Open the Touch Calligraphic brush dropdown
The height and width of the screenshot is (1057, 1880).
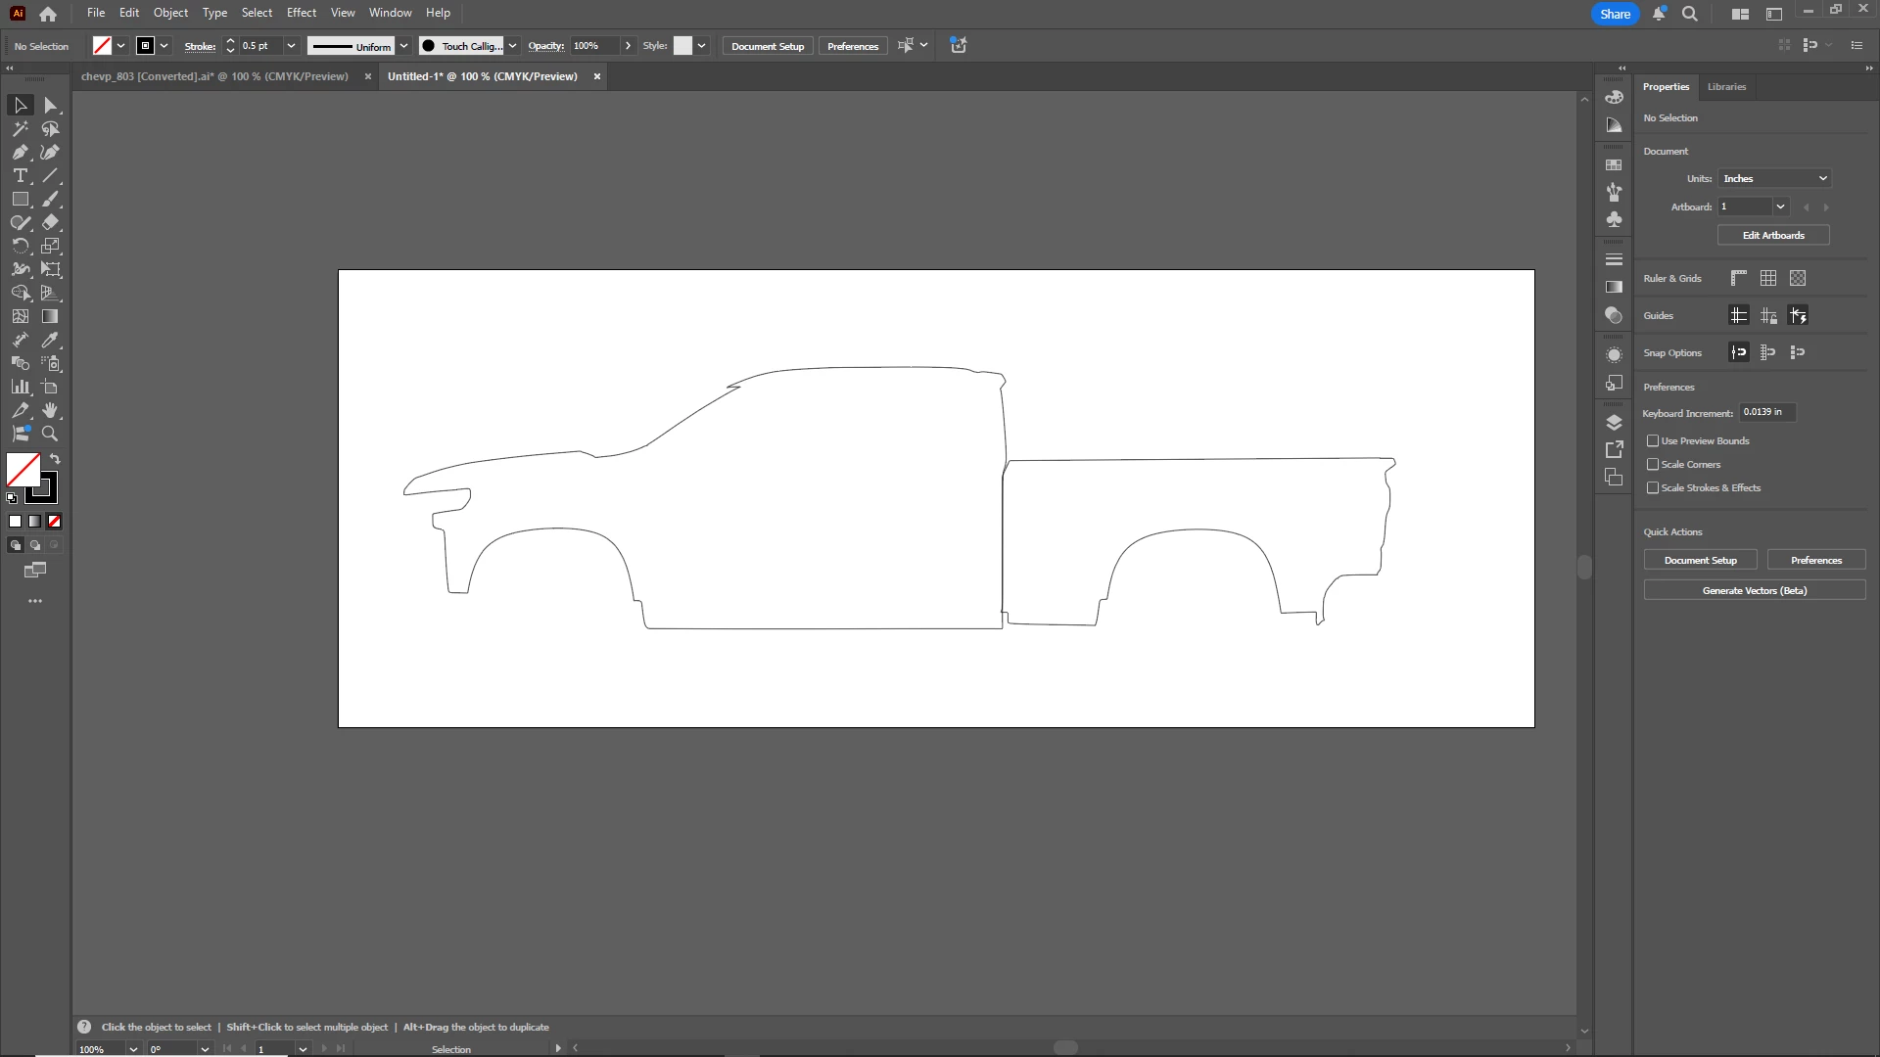[512, 46]
